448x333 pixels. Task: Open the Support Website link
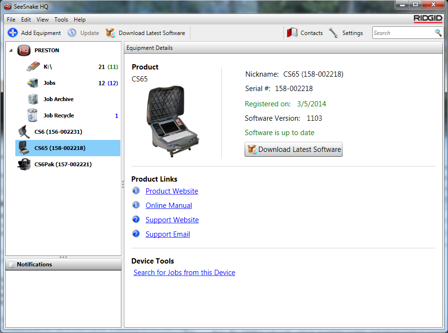(172, 220)
